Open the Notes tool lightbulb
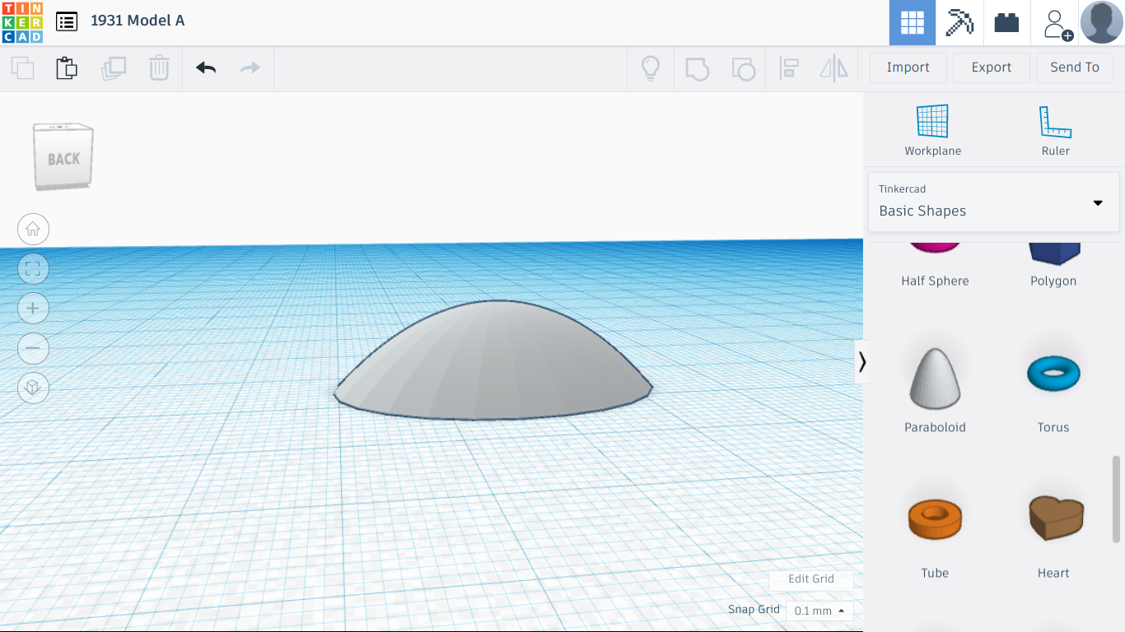This screenshot has height=632, width=1125. (x=650, y=68)
